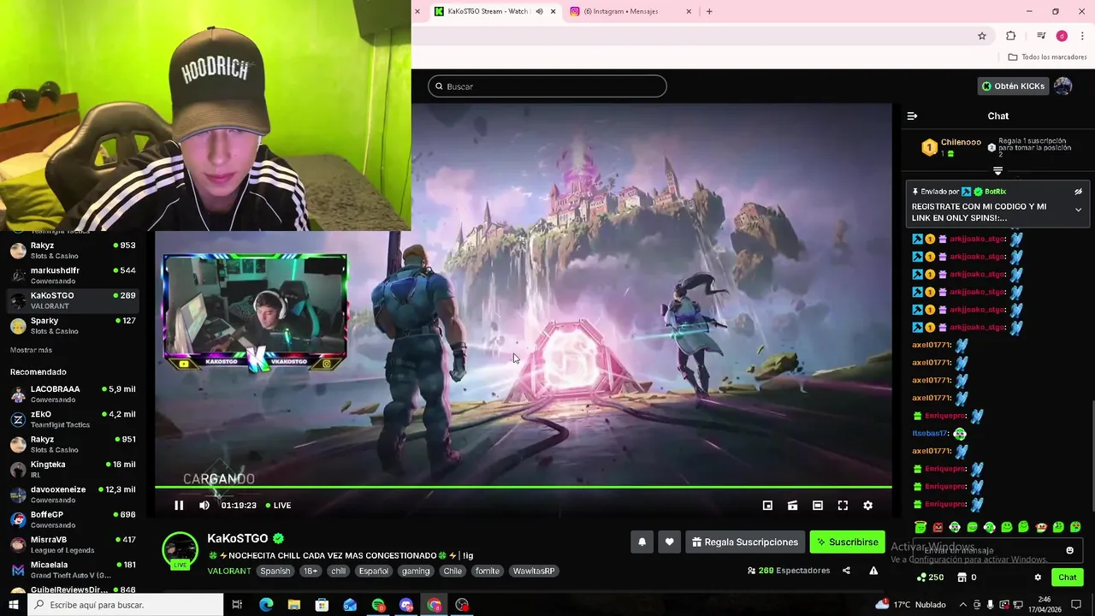Viewport: 1095px width, 616px height.
Task: Click Windows taskbar search box
Action: [x=126, y=605]
